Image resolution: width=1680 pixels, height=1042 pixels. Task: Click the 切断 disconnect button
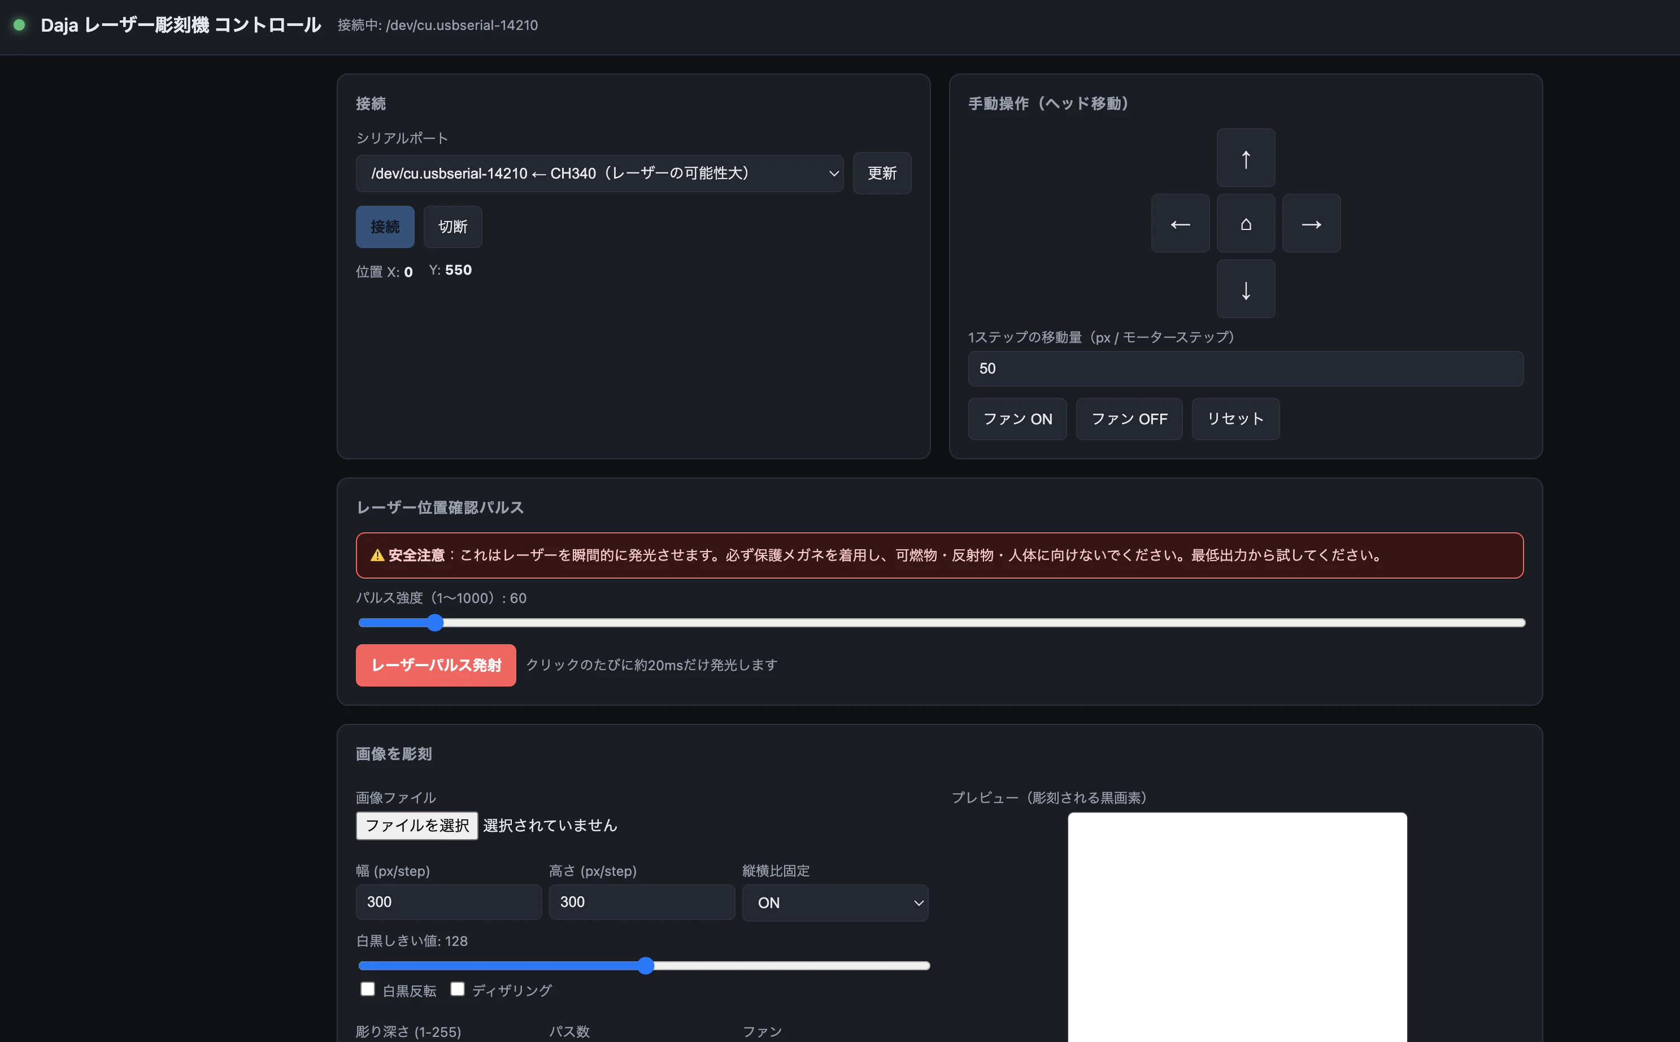(x=452, y=227)
